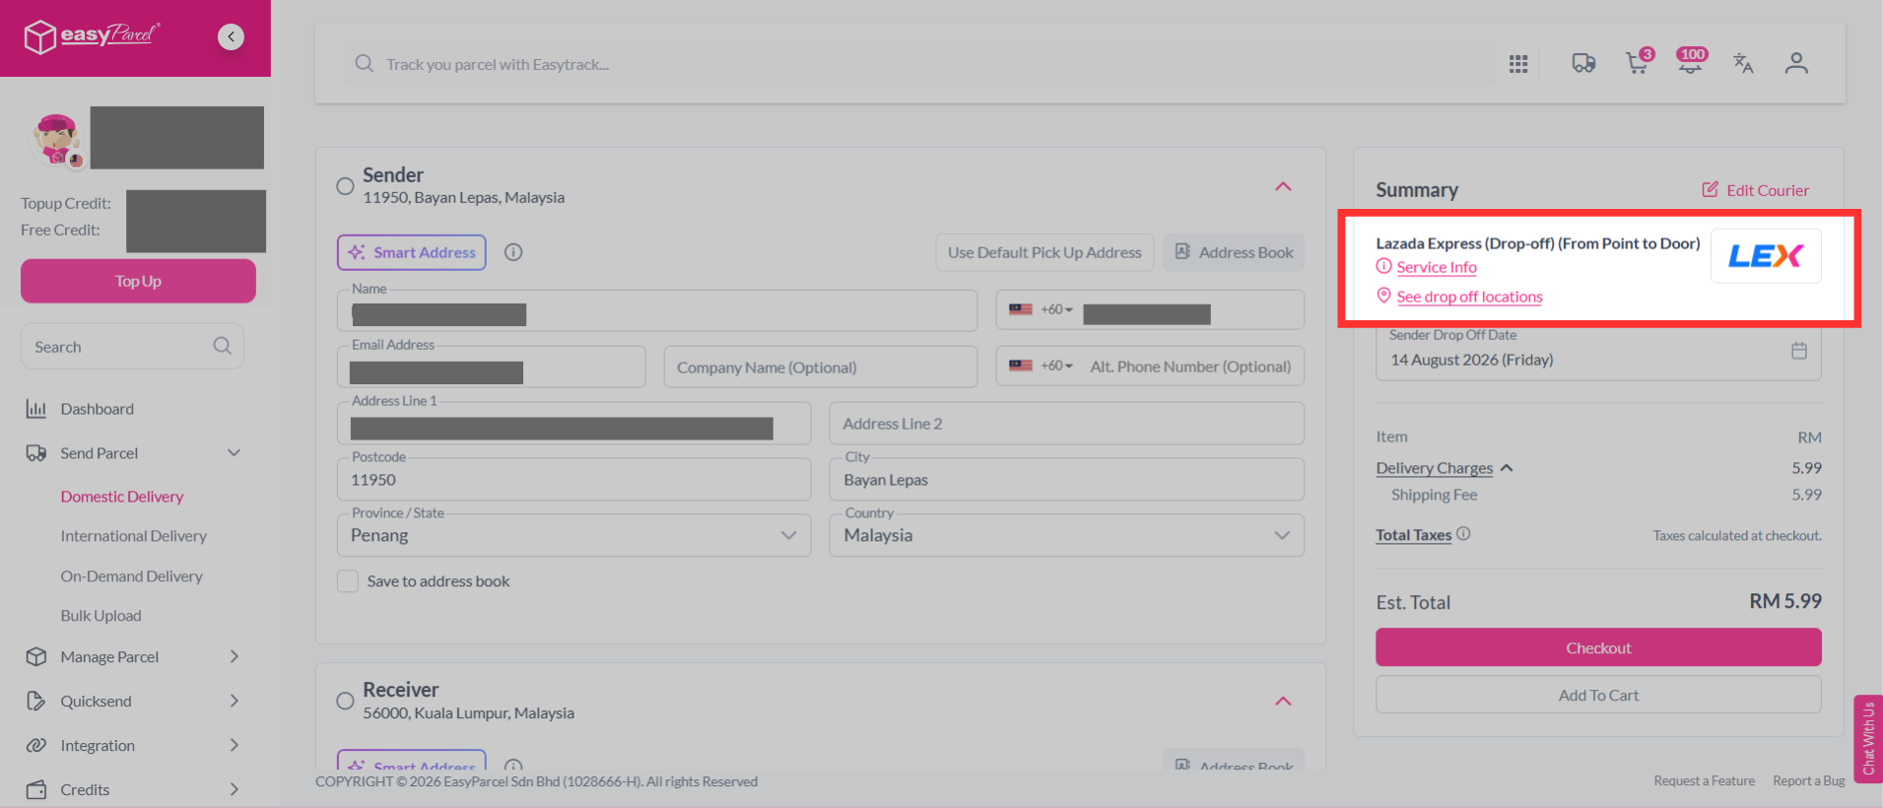Open the Sender Address Book
Viewport: 1883px width, 808px height.
coord(1234,252)
